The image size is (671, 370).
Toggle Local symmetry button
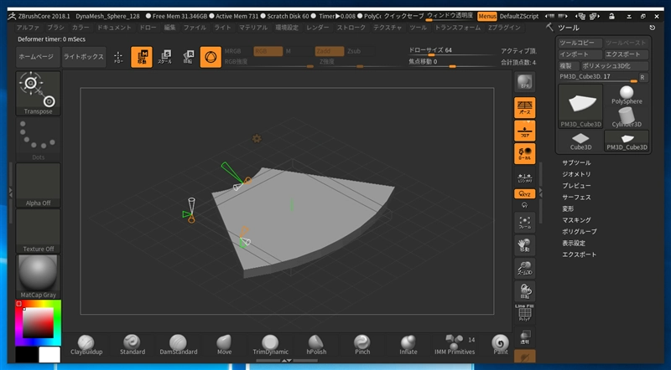pyautogui.click(x=525, y=154)
